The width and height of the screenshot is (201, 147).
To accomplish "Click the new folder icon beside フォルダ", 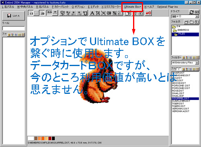I will tap(186, 22).
